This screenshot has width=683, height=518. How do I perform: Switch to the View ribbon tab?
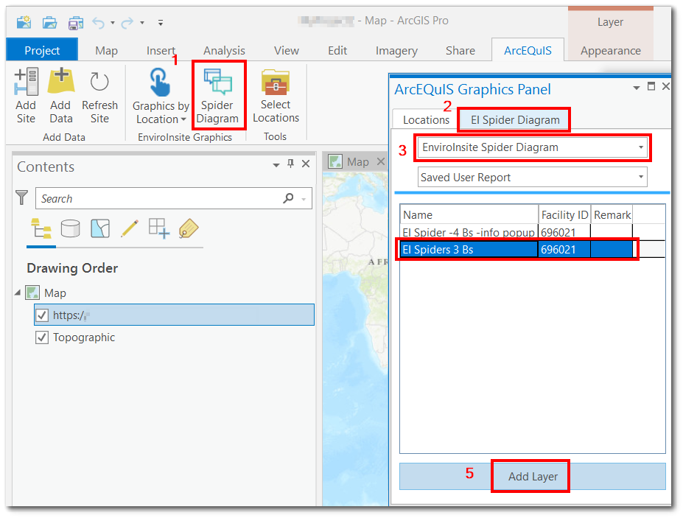286,51
